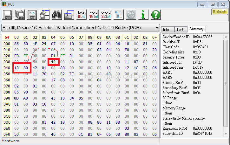Open help with green question mark icon
The width and height of the screenshot is (230, 145).
(x=156, y=15)
